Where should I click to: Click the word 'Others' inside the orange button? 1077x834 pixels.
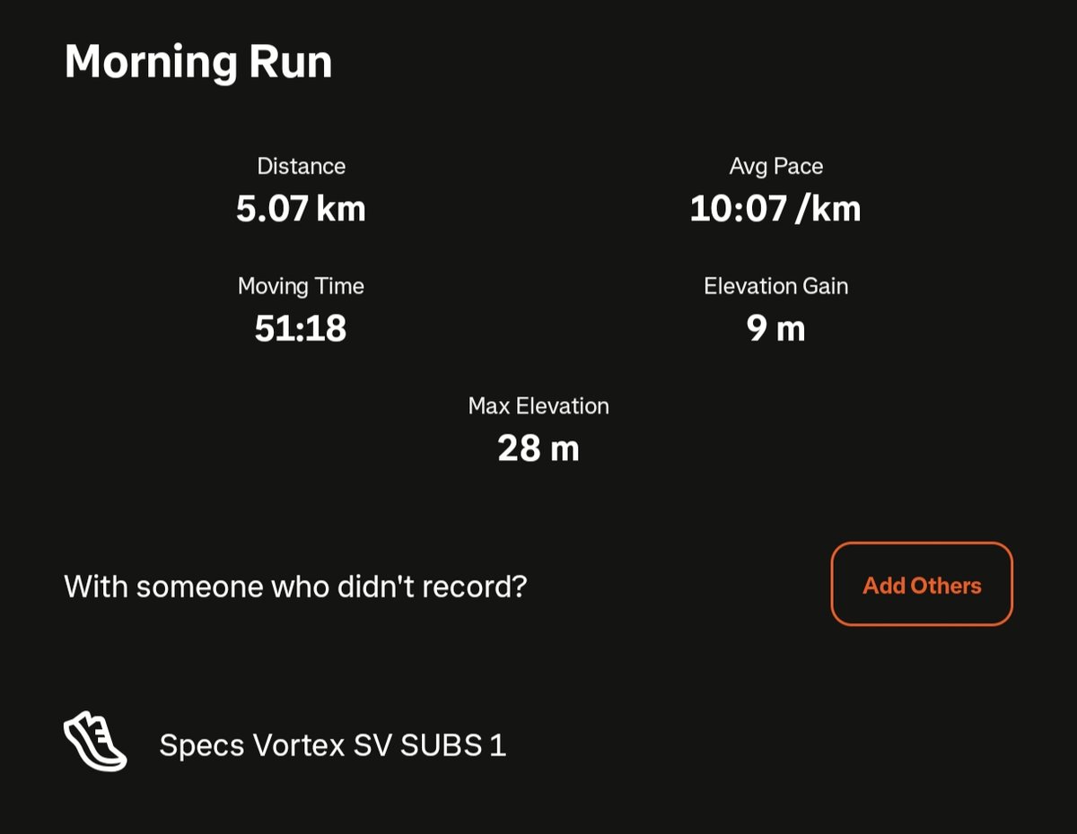(x=946, y=586)
